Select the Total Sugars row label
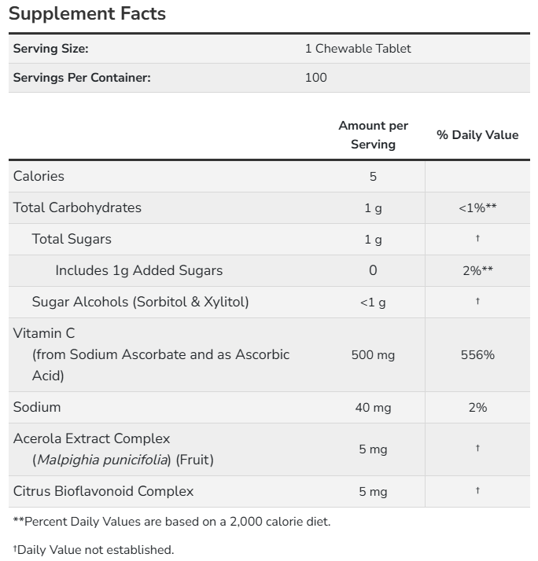 72,239
